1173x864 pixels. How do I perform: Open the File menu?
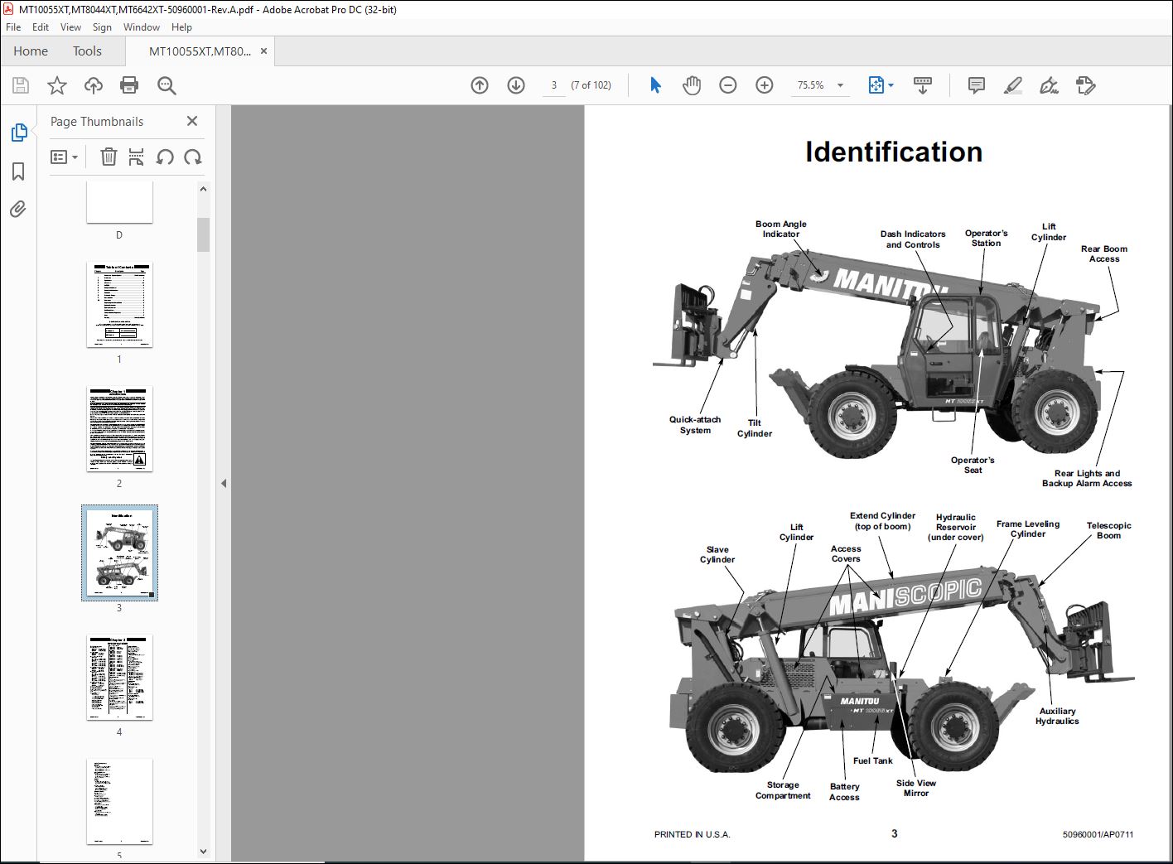pyautogui.click(x=13, y=27)
